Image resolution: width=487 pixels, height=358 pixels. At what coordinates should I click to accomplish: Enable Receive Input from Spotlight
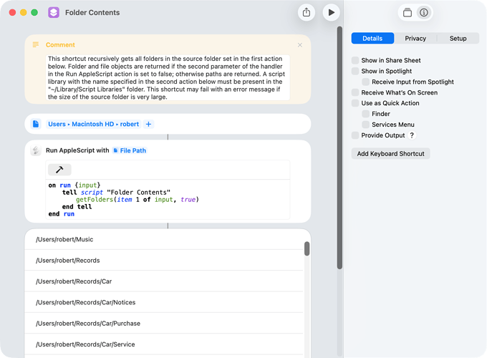click(x=365, y=82)
